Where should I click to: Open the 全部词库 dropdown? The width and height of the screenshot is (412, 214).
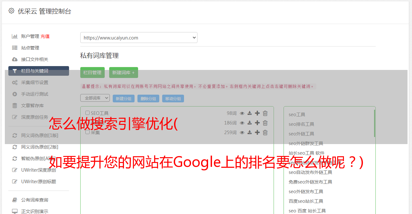tap(95, 98)
